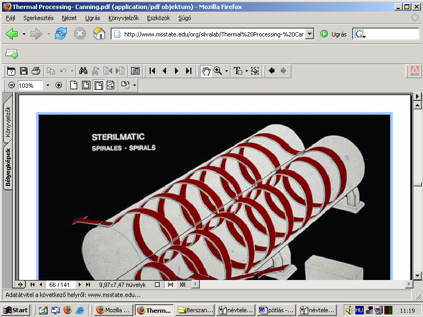The width and height of the screenshot is (423, 317).
Task: Toggle the hand tool
Action: [x=206, y=71]
